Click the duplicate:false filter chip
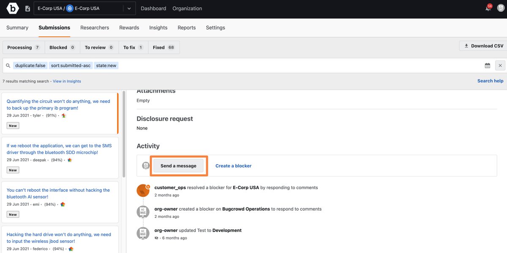The image size is (507, 253). [30, 65]
